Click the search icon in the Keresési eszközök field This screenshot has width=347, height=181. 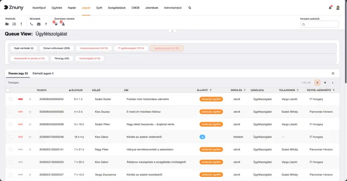pyautogui.click(x=304, y=24)
